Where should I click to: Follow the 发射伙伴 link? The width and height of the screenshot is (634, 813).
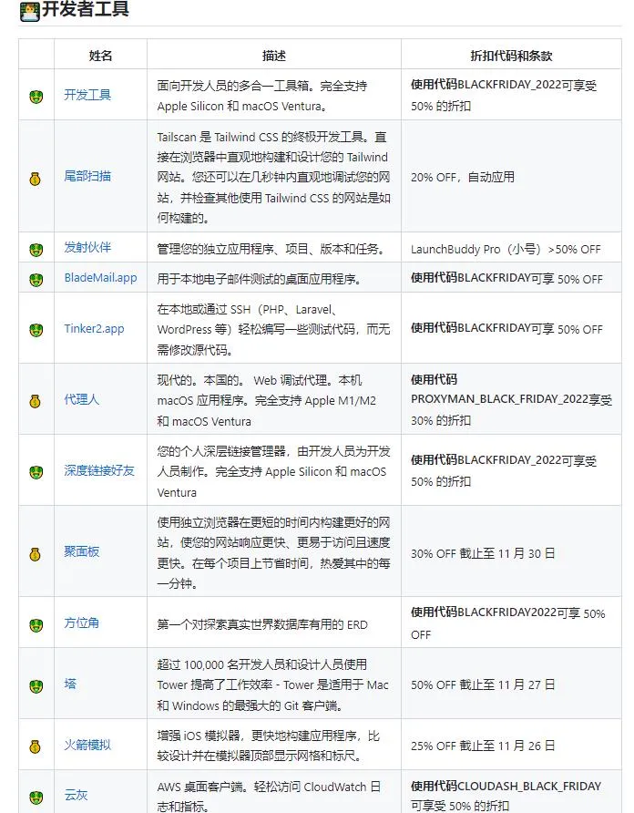[87, 247]
